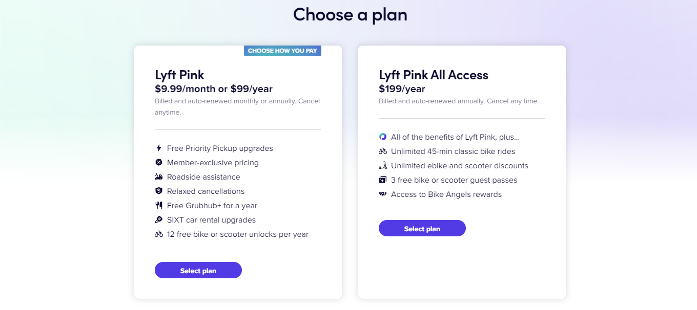
Task: Click the guest passes ticket icon
Action: (x=383, y=180)
